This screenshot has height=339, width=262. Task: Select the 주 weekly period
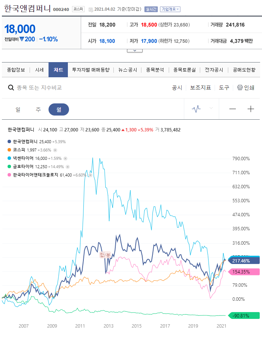pyautogui.click(x=38, y=109)
